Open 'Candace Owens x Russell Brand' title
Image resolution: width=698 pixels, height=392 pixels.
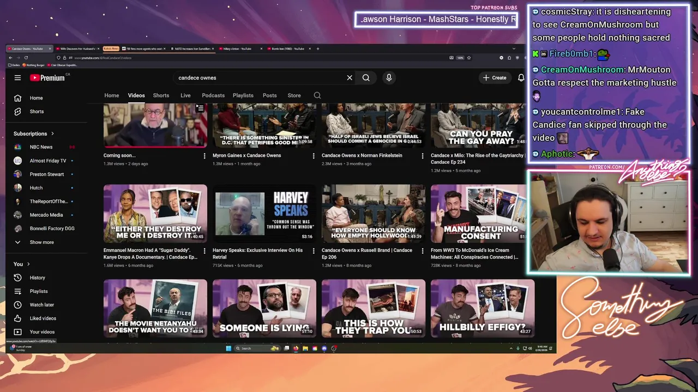(367, 254)
